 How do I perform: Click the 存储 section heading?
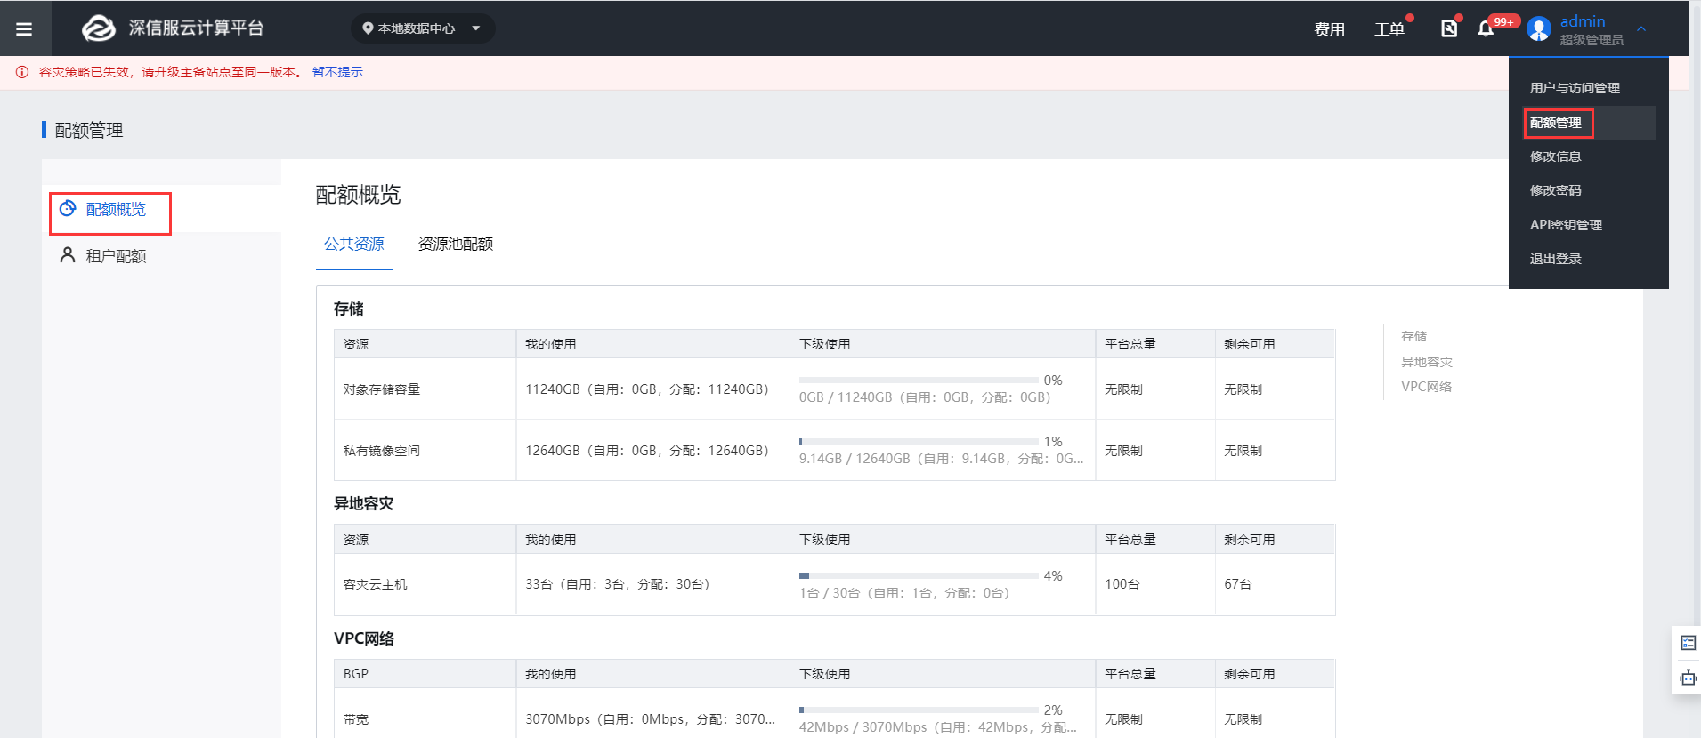[x=349, y=309]
